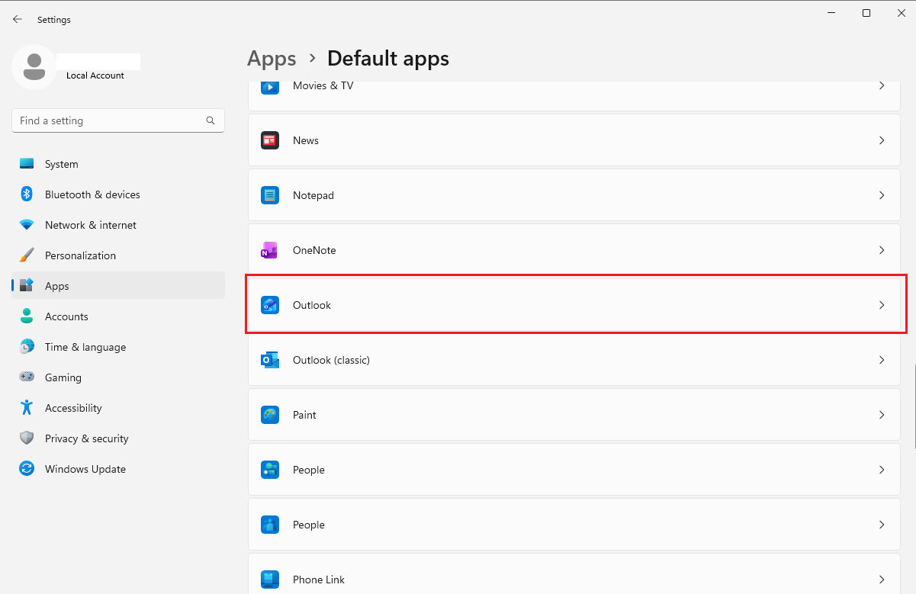Click the Notepad label text
The width and height of the screenshot is (916, 594).
pyautogui.click(x=313, y=195)
